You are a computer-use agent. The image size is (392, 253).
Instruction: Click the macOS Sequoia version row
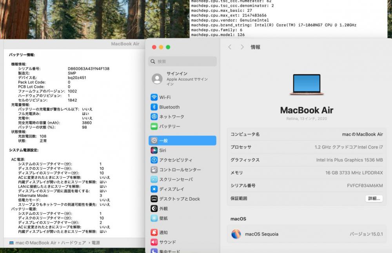tap(307, 234)
